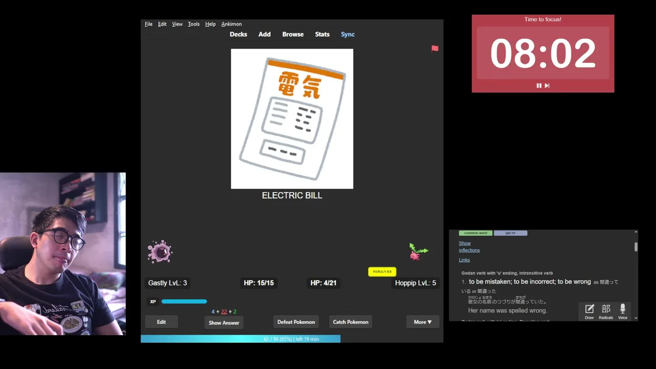The height and width of the screenshot is (369, 656).
Task: Reveal the card with Show Answer
Action: pos(224,323)
